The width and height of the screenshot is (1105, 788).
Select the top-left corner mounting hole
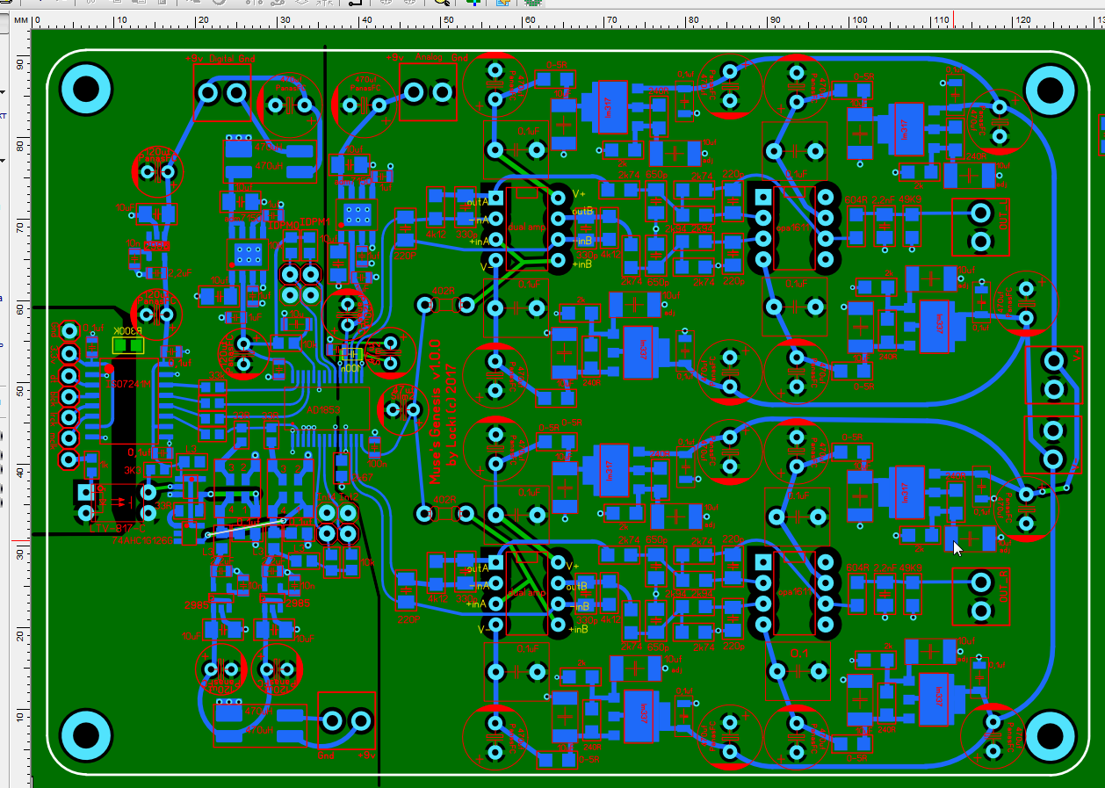[86, 89]
